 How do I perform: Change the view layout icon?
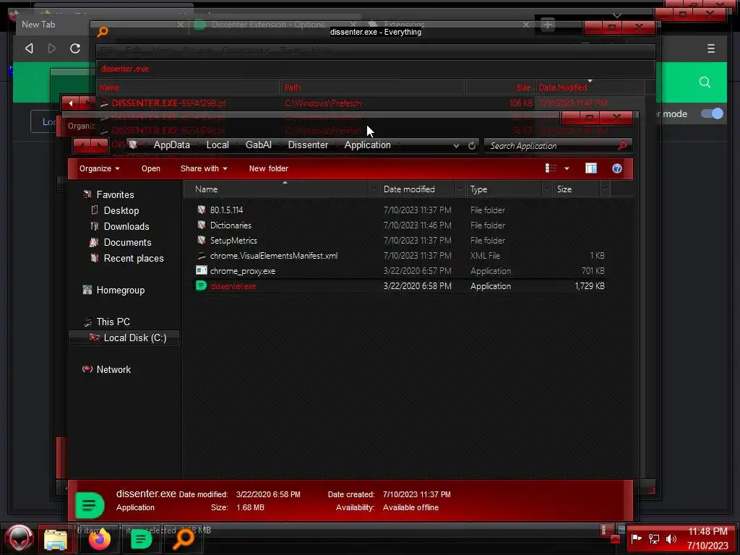tap(551, 168)
